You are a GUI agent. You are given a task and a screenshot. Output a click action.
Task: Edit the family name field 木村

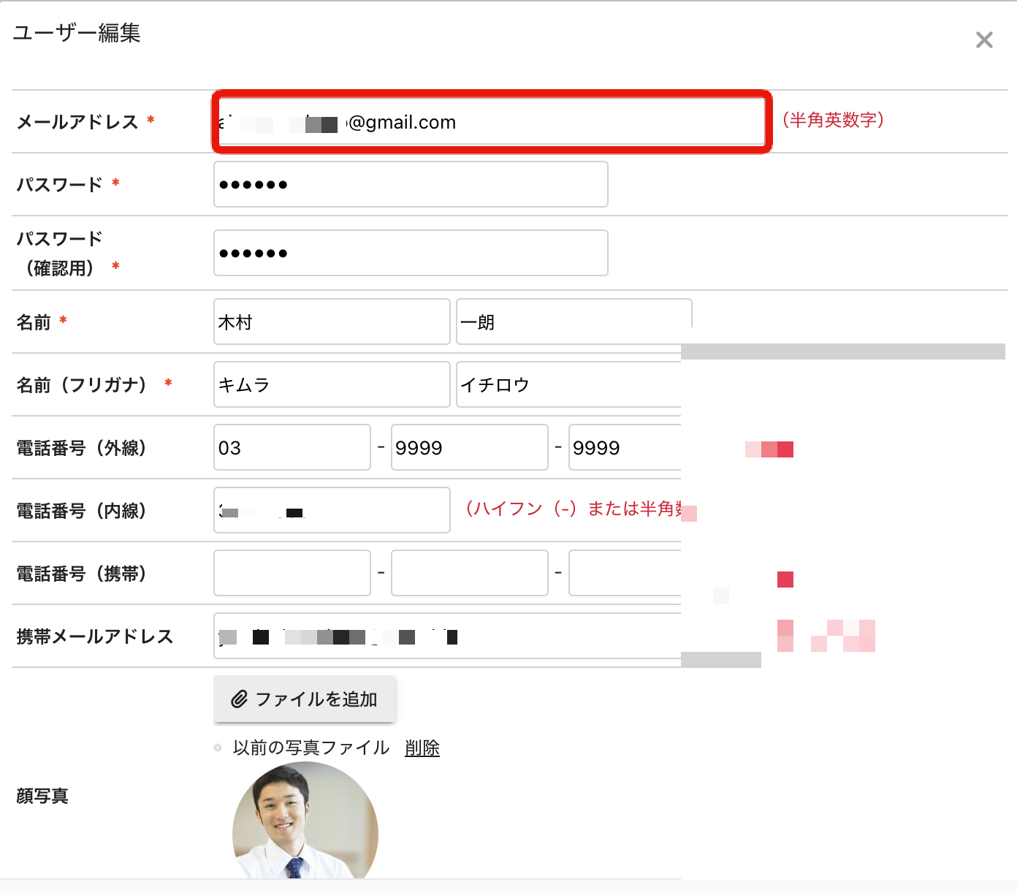pyautogui.click(x=332, y=322)
